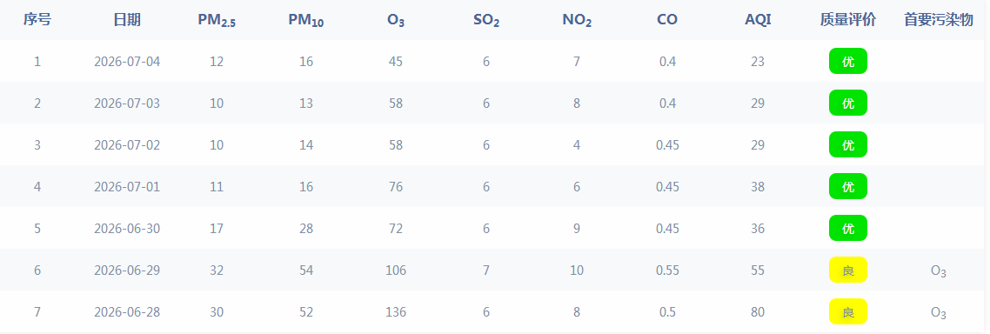Screen dimensions: 990x334
Task: Select the date cell 2026-06-30
Action: (x=127, y=229)
